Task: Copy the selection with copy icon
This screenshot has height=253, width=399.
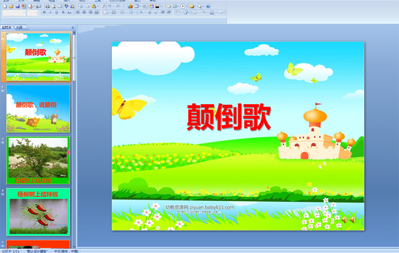Action: (88, 6)
